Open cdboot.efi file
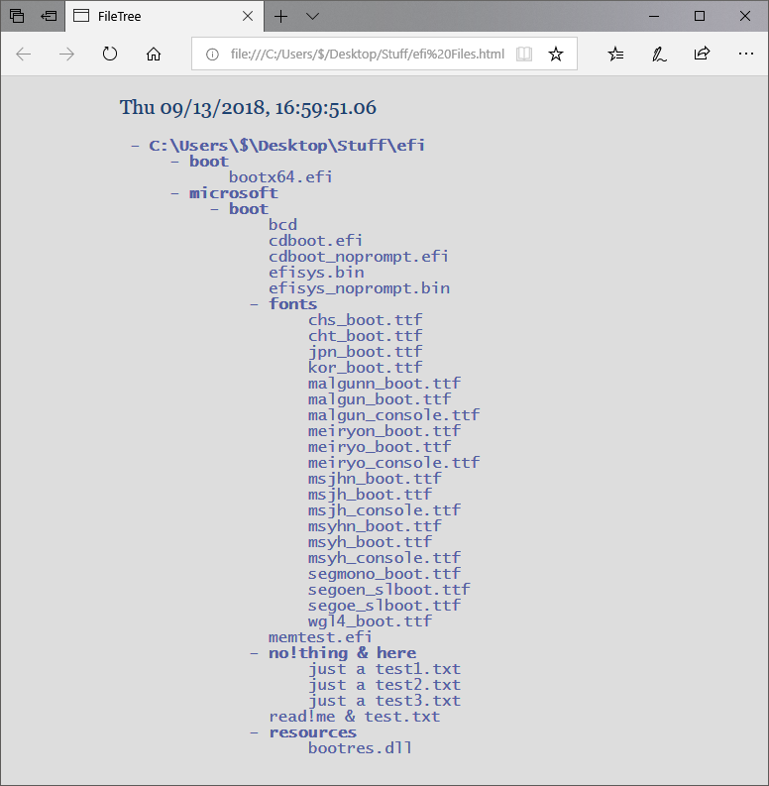Image resolution: width=769 pixels, height=786 pixels. (315, 241)
